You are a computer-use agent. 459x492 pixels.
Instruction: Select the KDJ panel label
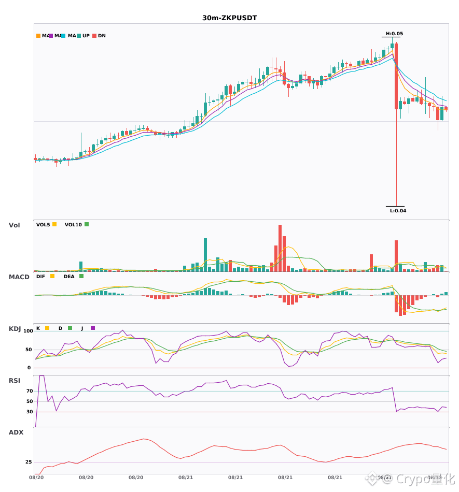(x=15, y=329)
